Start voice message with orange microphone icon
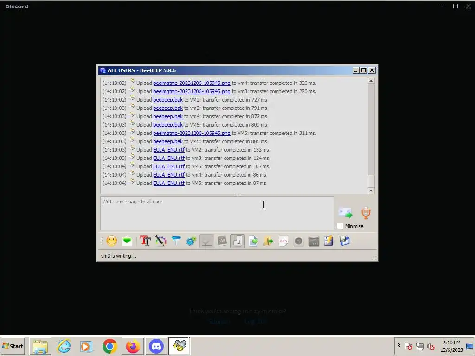 coord(366,213)
